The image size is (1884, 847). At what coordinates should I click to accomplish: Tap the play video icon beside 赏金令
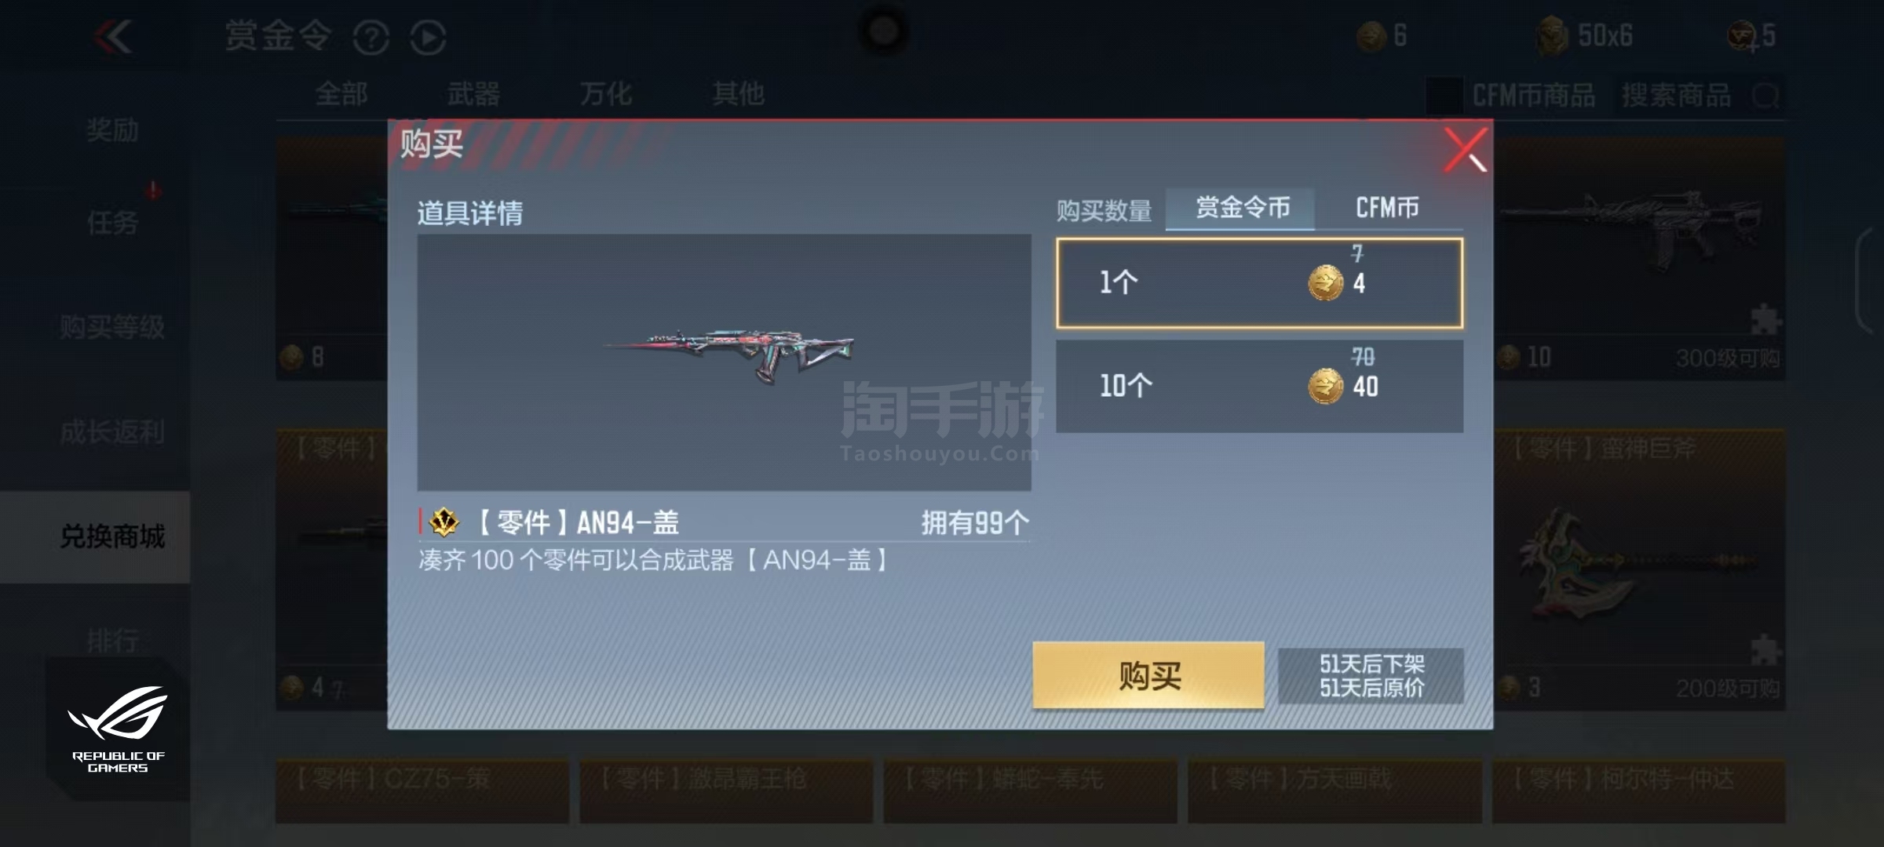click(428, 37)
